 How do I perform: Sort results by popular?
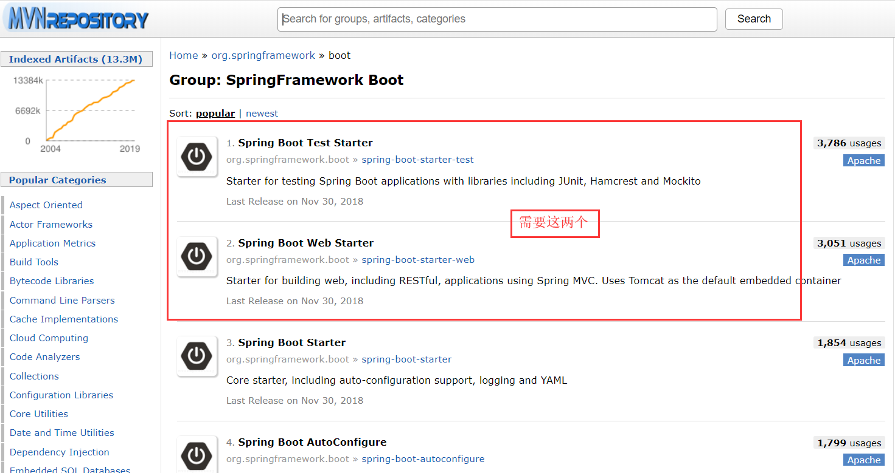tap(215, 114)
